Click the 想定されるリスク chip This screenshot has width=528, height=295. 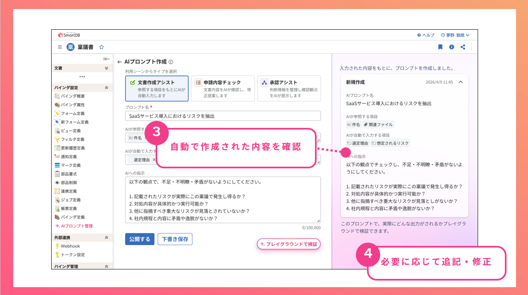391,143
